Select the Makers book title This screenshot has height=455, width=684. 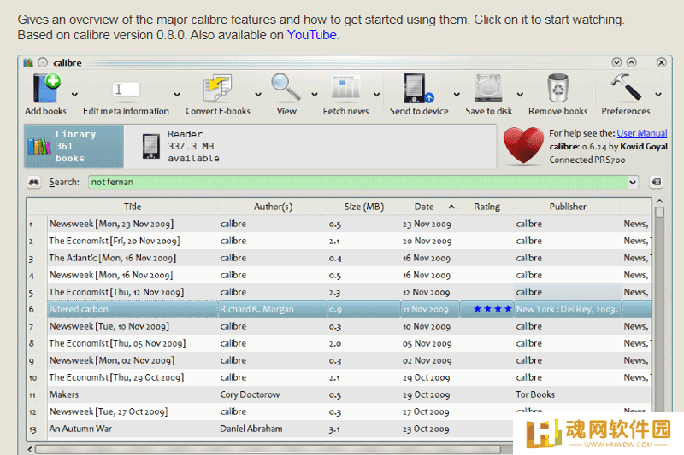[x=64, y=394]
